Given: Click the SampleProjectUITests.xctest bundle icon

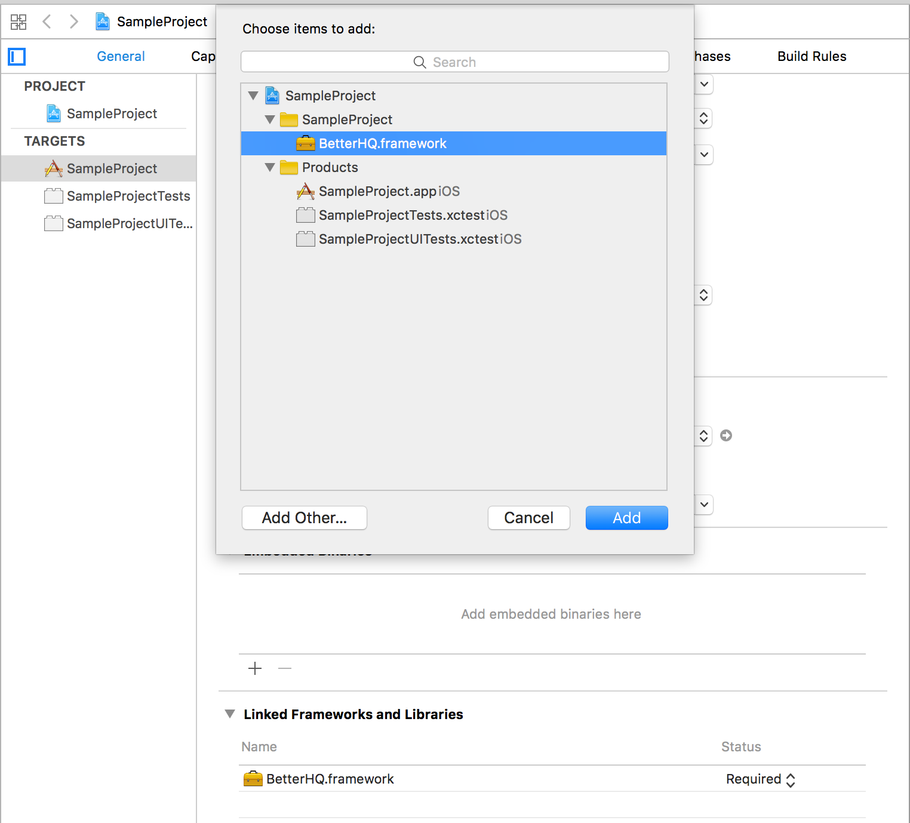Looking at the screenshot, I should click(306, 239).
